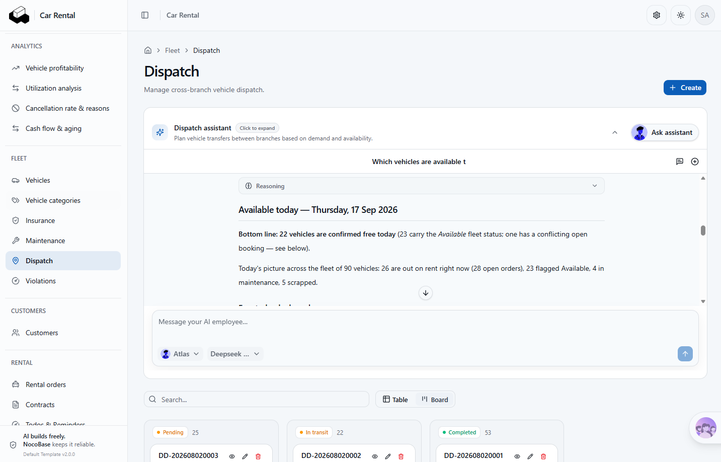Delete DD-202608020001 trash icon
The image size is (721, 462).
543,456
